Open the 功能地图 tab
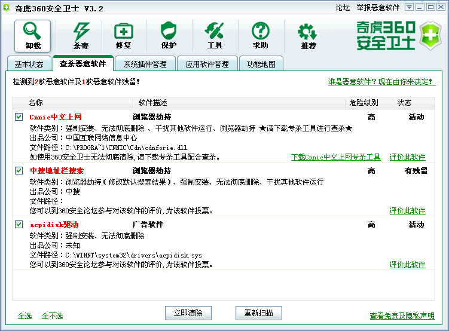 [x=261, y=64]
